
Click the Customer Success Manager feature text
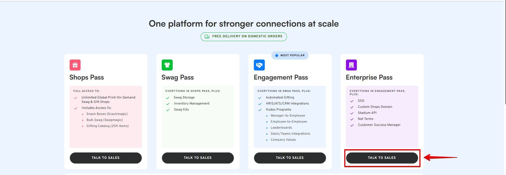[379, 125]
